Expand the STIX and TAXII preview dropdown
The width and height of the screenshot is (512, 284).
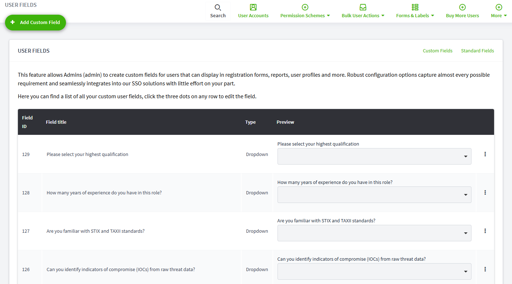[x=374, y=233]
